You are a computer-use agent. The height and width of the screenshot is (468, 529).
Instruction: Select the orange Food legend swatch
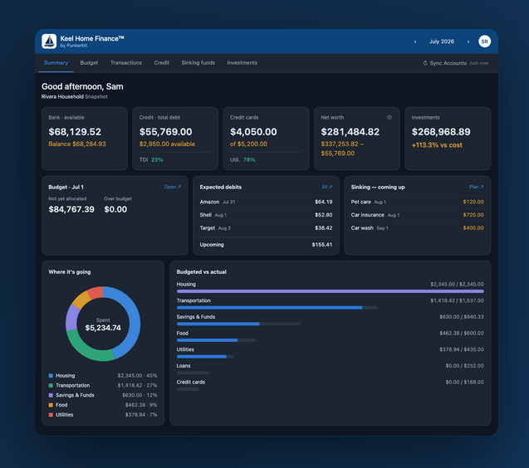51,405
